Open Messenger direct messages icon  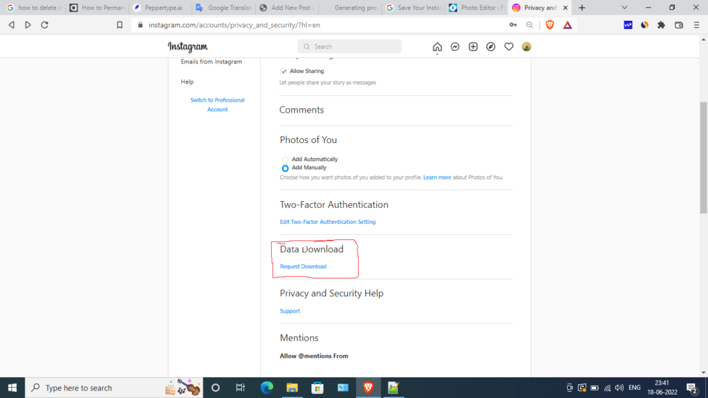pyautogui.click(x=455, y=46)
